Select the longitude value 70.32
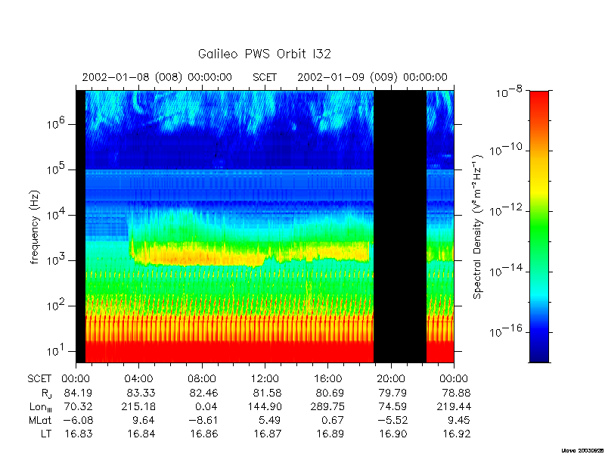This screenshot has width=605, height=454. (79, 406)
